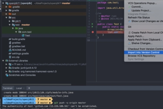The height and width of the screenshot is (109, 163).
Task: Click the settings.gradle Gradle icon
Action: (10, 53)
